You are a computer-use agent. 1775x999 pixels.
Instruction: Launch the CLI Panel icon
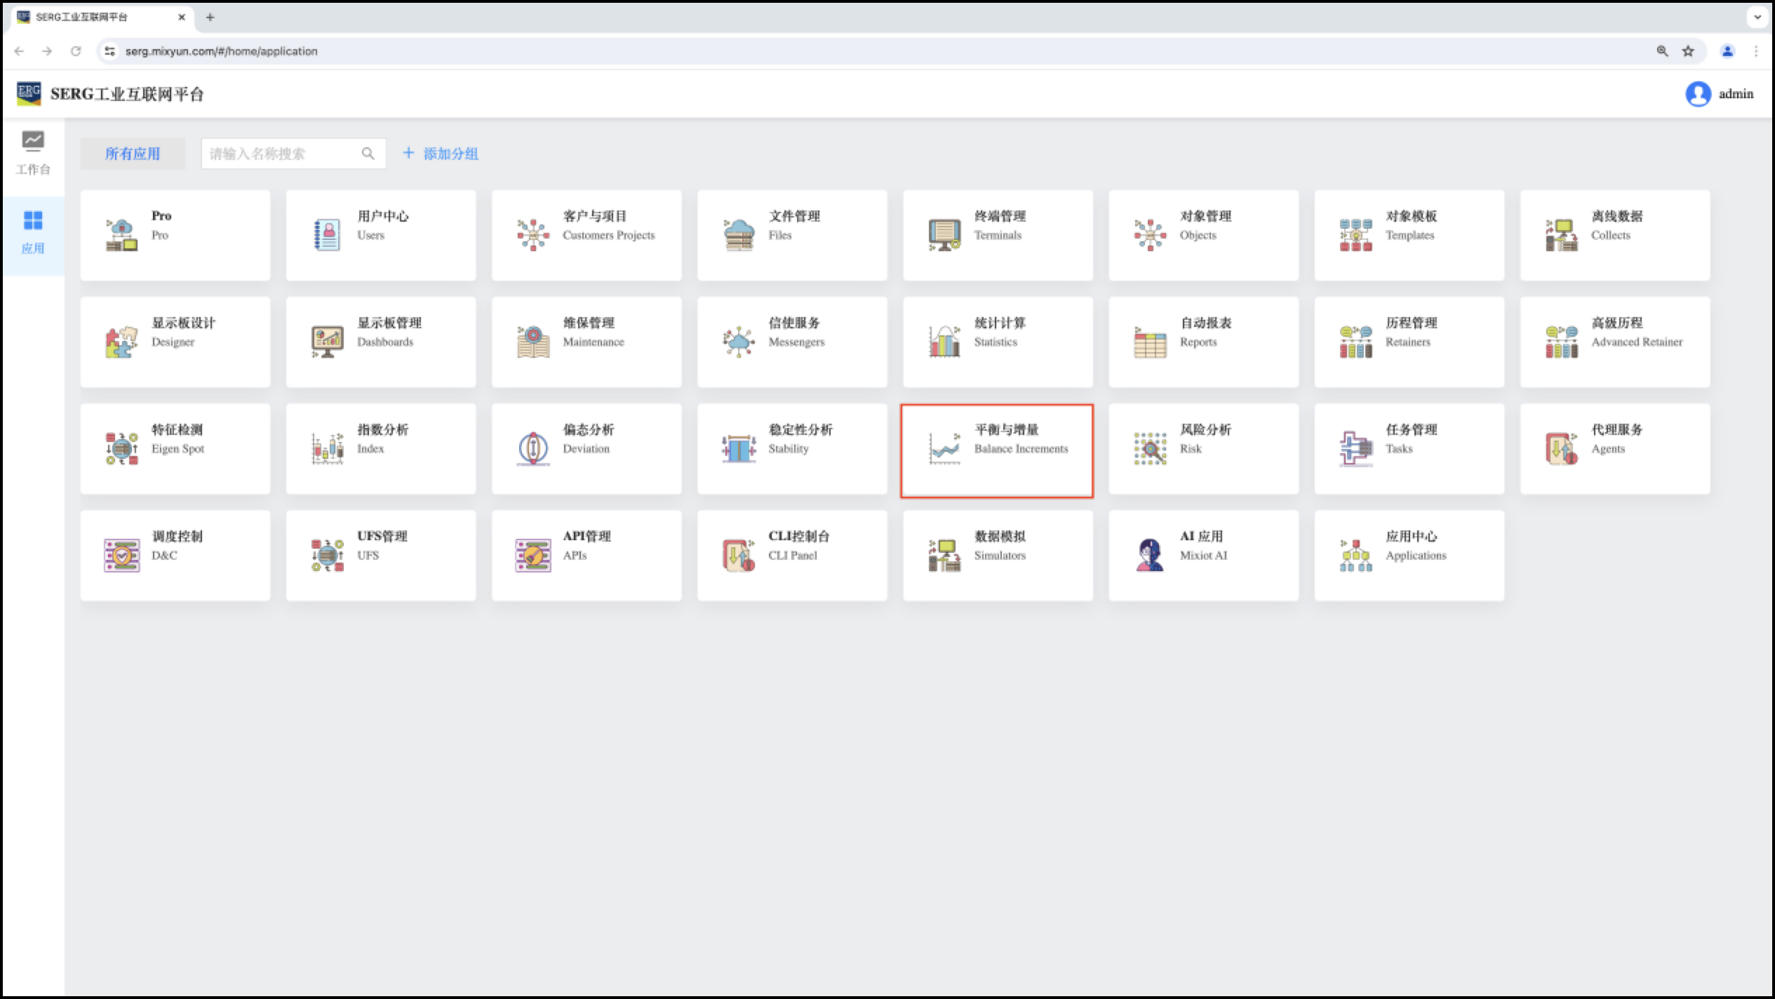click(739, 555)
